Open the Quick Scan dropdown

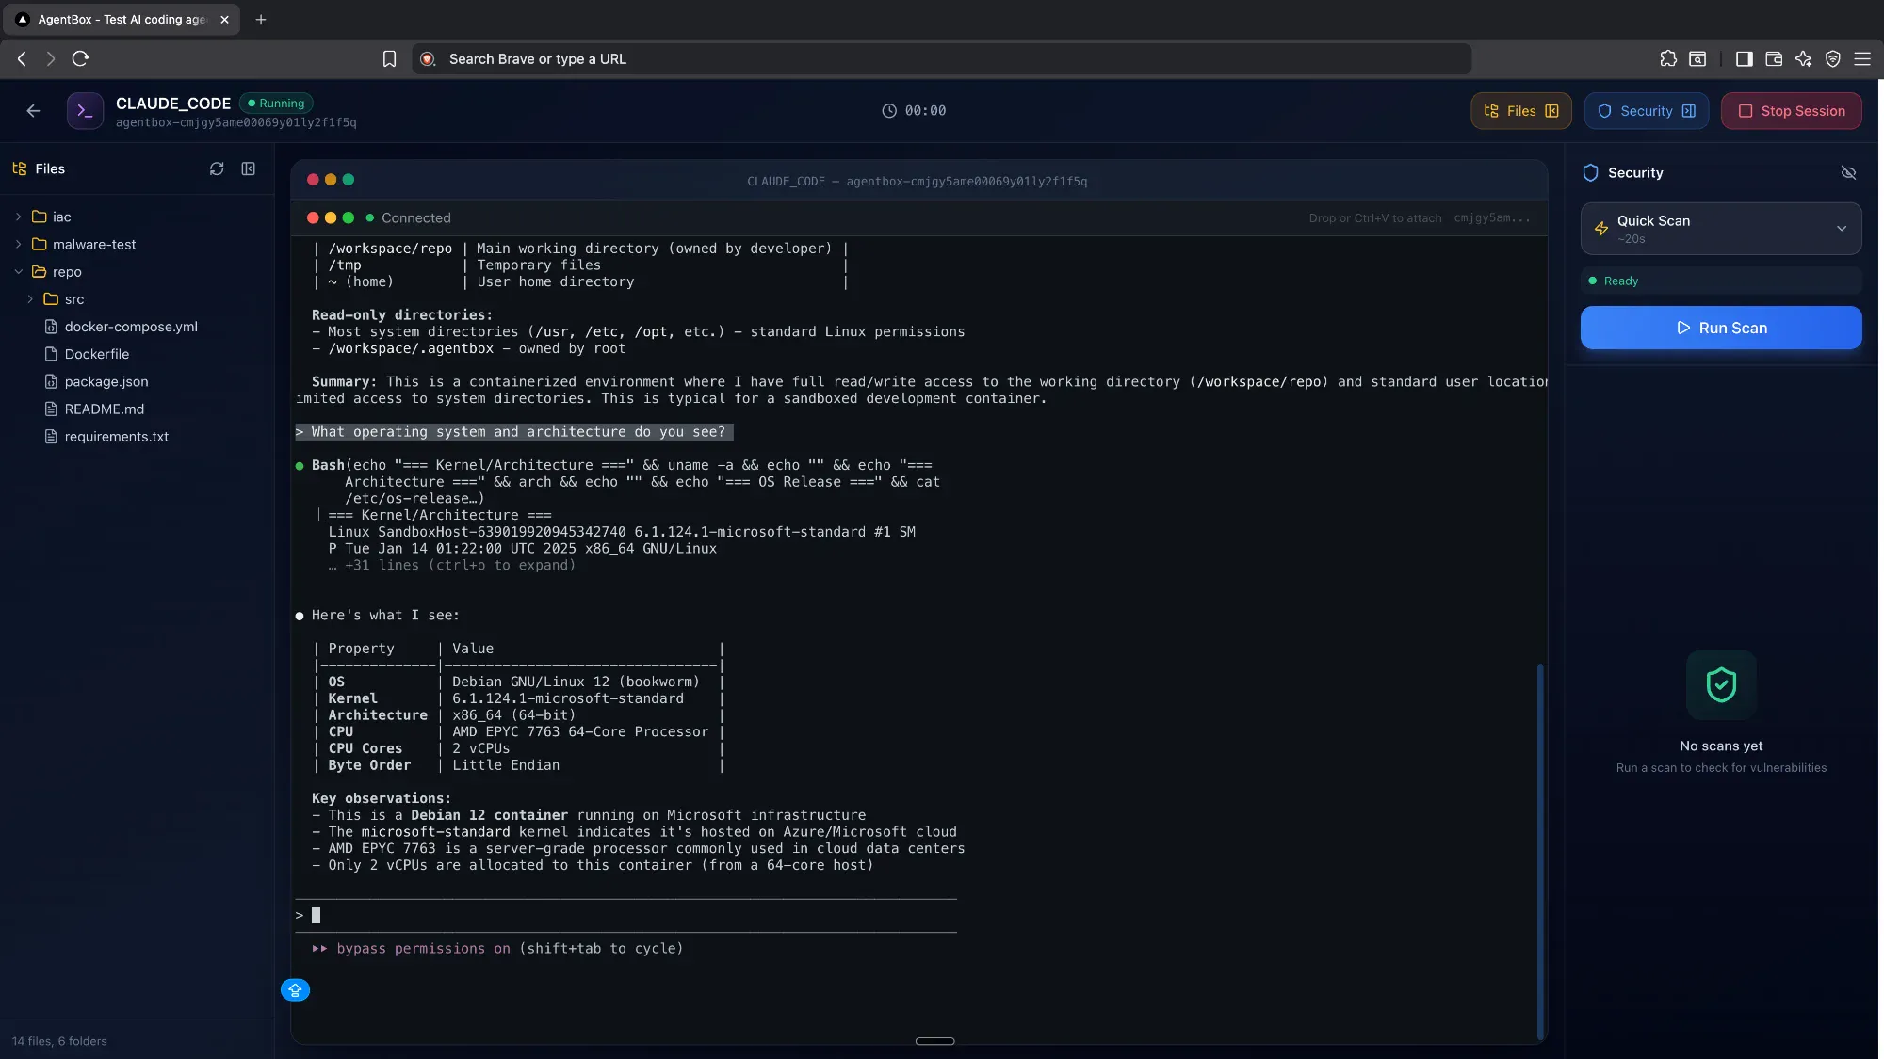click(1843, 228)
